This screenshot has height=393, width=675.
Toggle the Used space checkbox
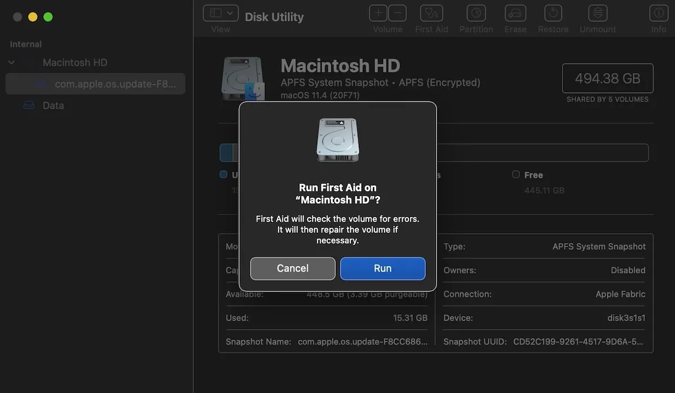[x=223, y=175]
